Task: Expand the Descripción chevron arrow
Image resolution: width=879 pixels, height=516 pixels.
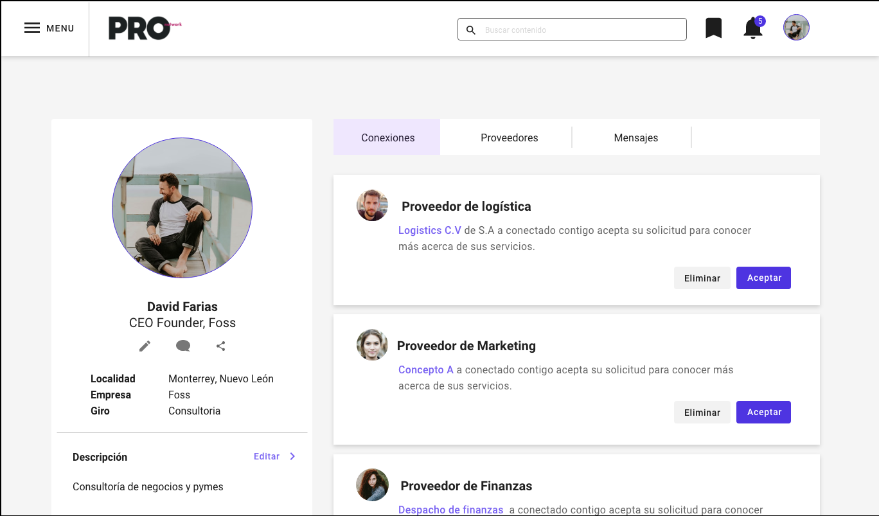Action: tap(292, 456)
